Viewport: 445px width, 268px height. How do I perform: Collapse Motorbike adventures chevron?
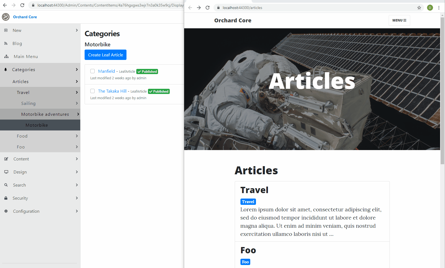(78, 114)
